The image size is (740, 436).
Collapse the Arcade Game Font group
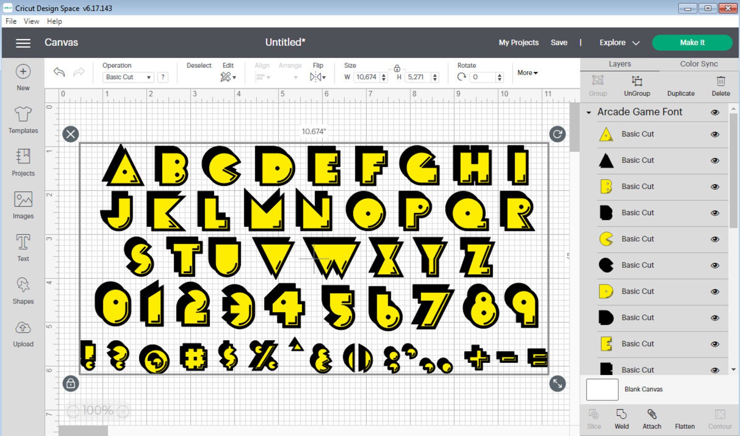click(x=589, y=112)
